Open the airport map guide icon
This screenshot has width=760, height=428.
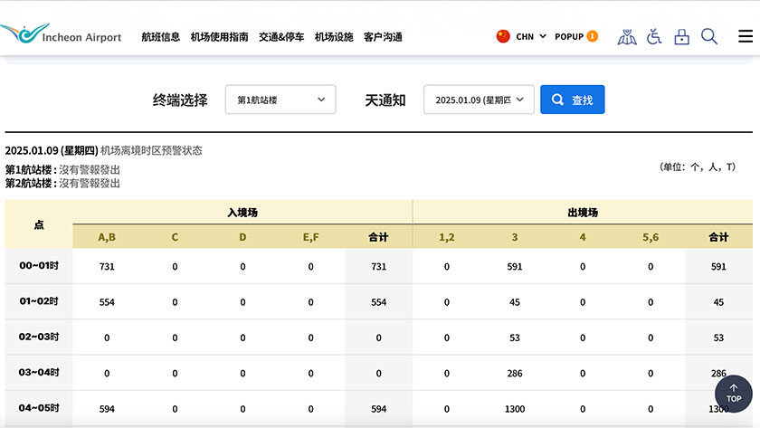[x=626, y=37]
